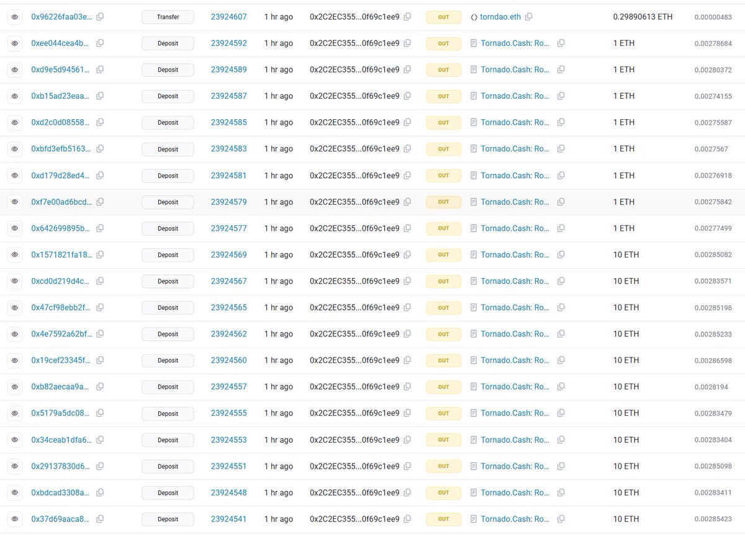Click the 0.29890613 ETH amount
Screen dimensions: 745x535
[x=643, y=17]
